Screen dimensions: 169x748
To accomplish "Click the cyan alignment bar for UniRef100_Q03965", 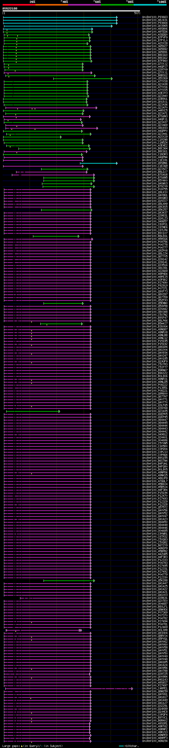I will pyautogui.click(x=58, y=26).
